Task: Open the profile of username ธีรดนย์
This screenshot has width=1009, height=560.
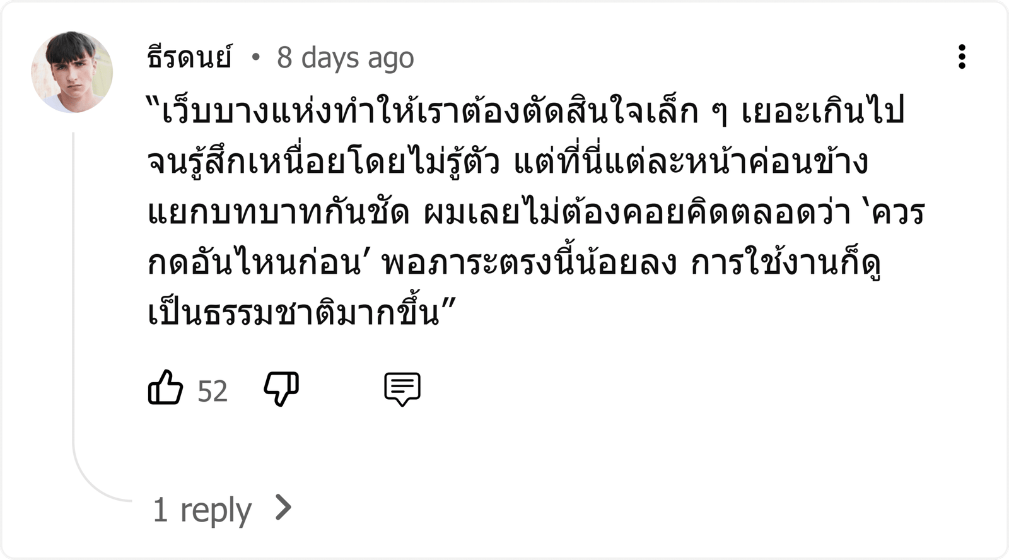Action: [190, 57]
